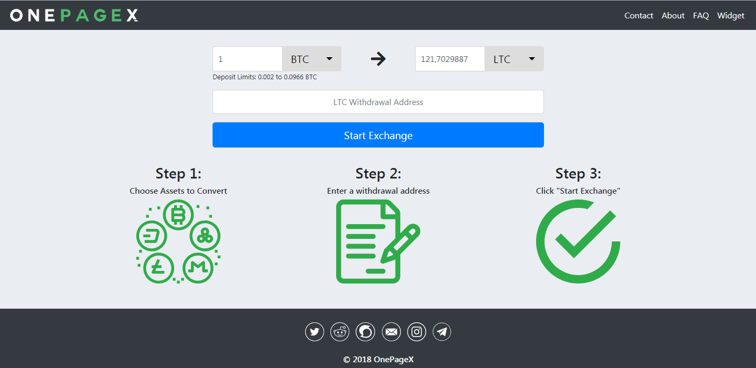The height and width of the screenshot is (368, 756).
Task: Click the 'Step 3:' heading
Action: click(578, 173)
